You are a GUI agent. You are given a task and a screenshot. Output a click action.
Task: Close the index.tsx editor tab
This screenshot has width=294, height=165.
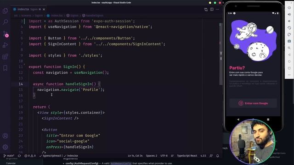point(44,9)
